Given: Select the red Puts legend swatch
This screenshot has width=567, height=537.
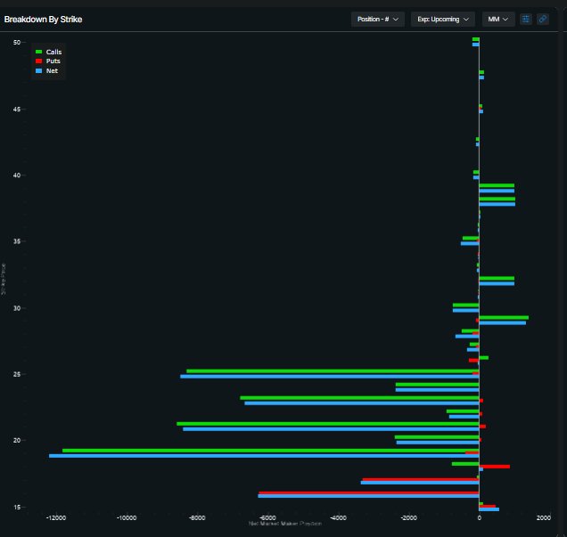Looking at the screenshot, I should [38, 61].
